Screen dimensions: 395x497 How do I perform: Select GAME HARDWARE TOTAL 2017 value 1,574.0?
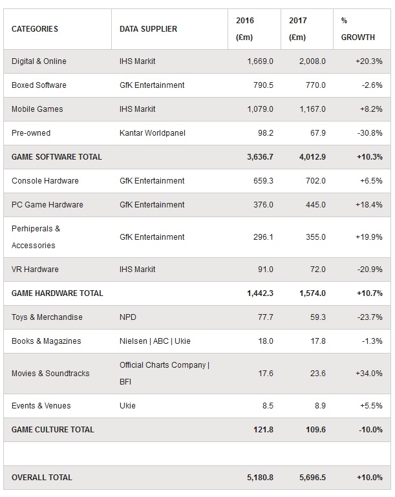pos(313,293)
